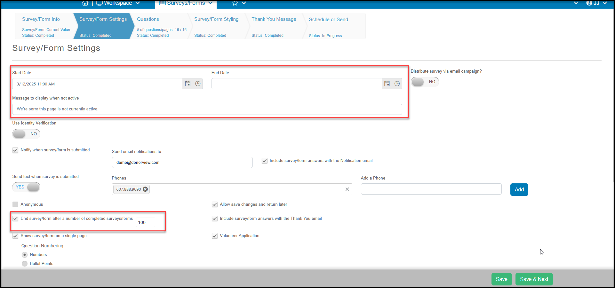Open the End Date calendar picker
615x288 pixels.
tap(387, 84)
